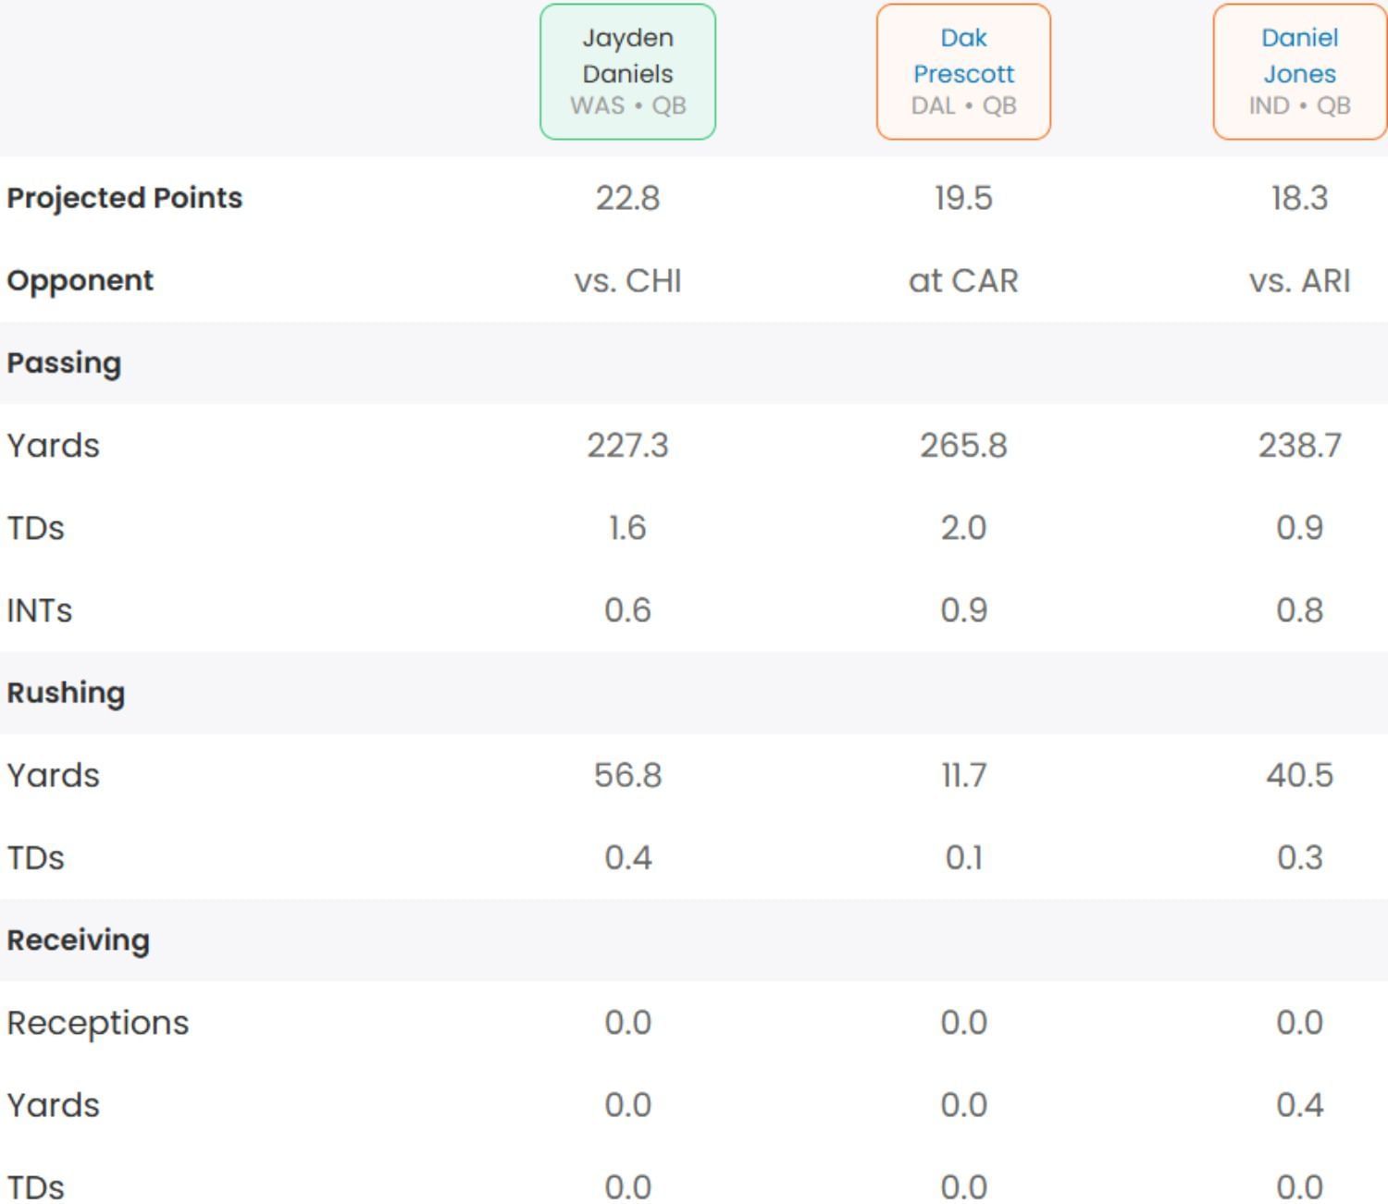Open Dak Prescott player link
This screenshot has width=1388, height=1204.
[x=963, y=55]
